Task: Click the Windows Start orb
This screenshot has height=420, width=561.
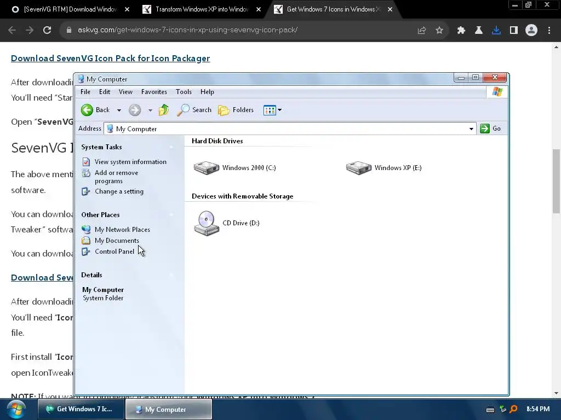Action: coord(16,409)
